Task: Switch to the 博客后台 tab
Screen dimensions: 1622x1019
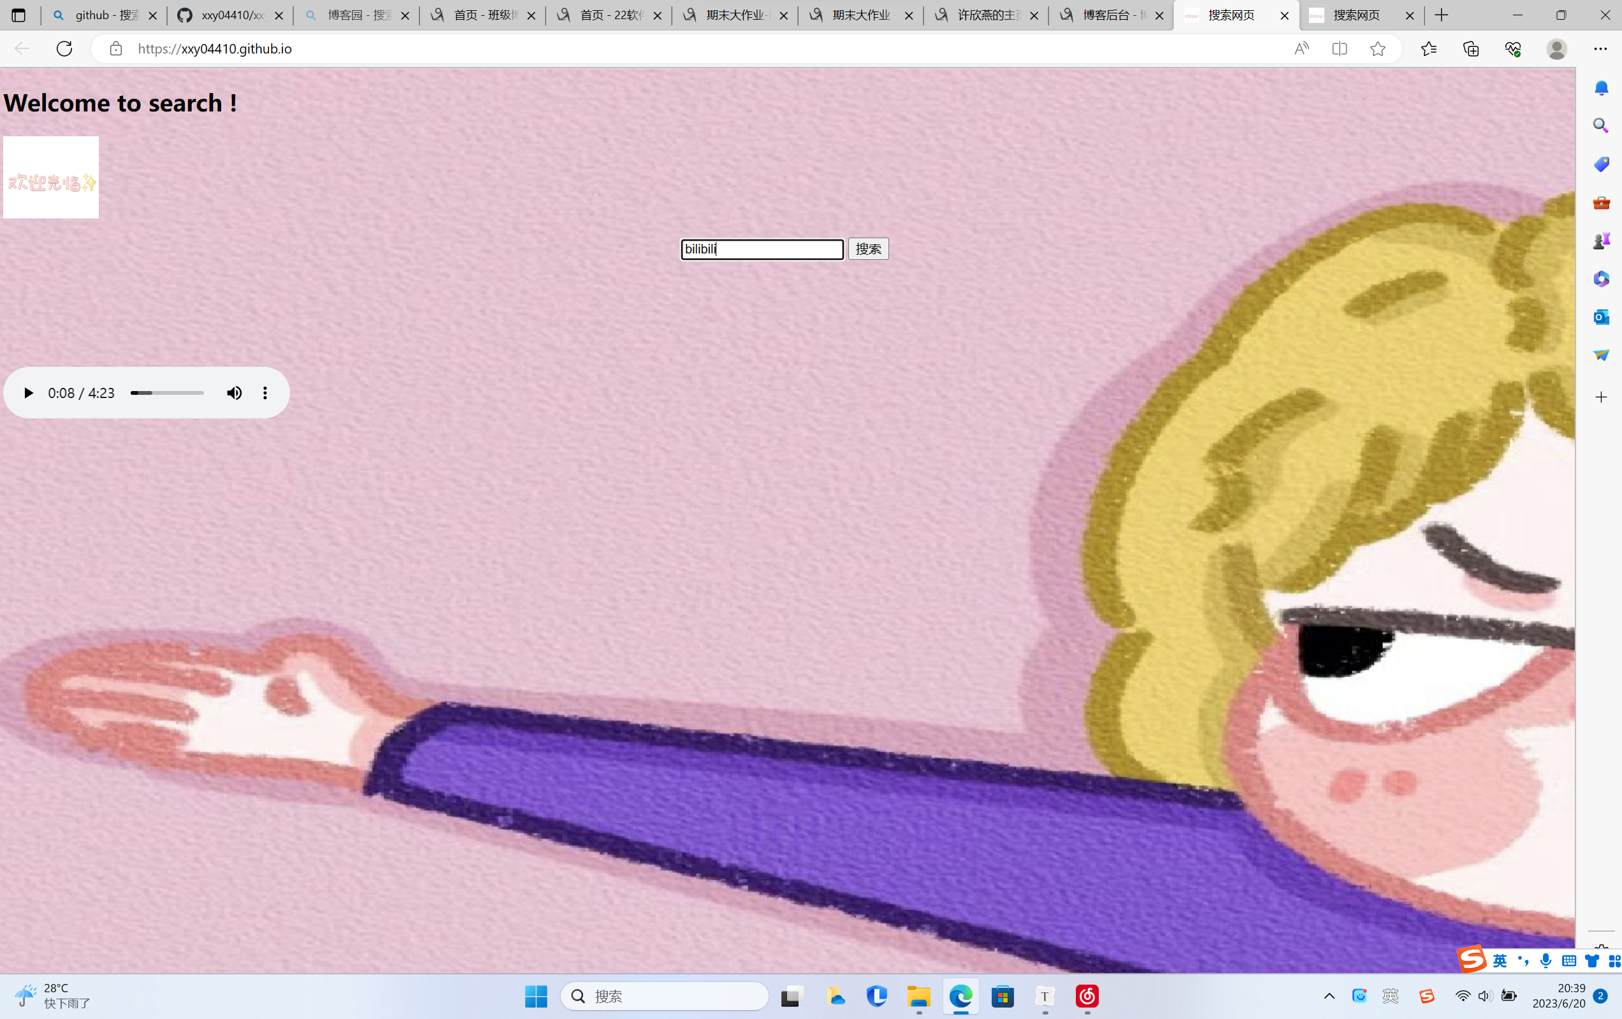Action: (x=1110, y=15)
